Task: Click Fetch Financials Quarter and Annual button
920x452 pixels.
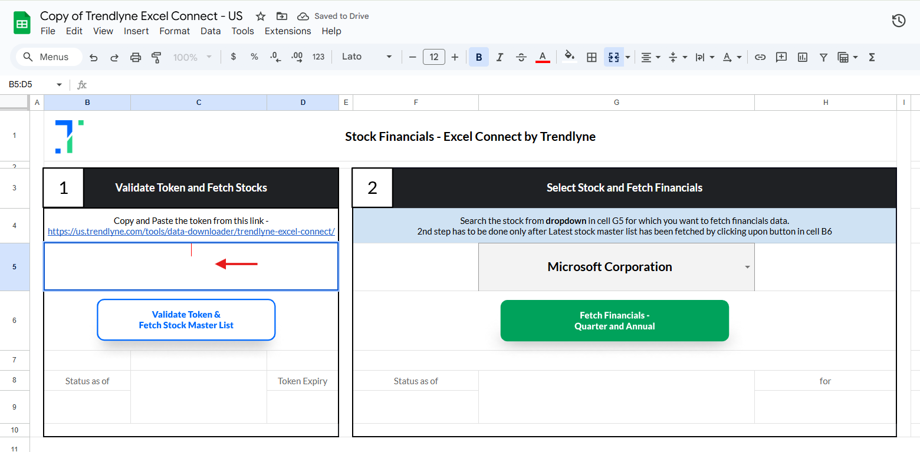Action: (615, 321)
